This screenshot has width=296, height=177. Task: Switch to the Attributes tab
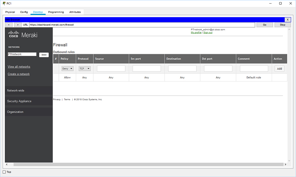[x=75, y=12]
